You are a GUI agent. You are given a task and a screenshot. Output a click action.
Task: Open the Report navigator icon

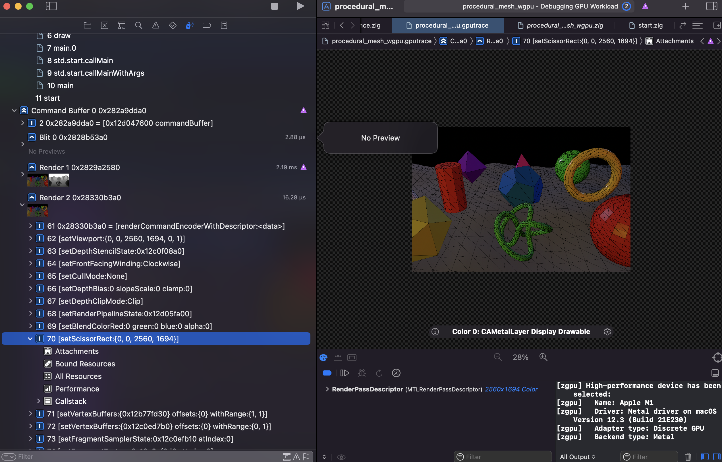pos(224,25)
